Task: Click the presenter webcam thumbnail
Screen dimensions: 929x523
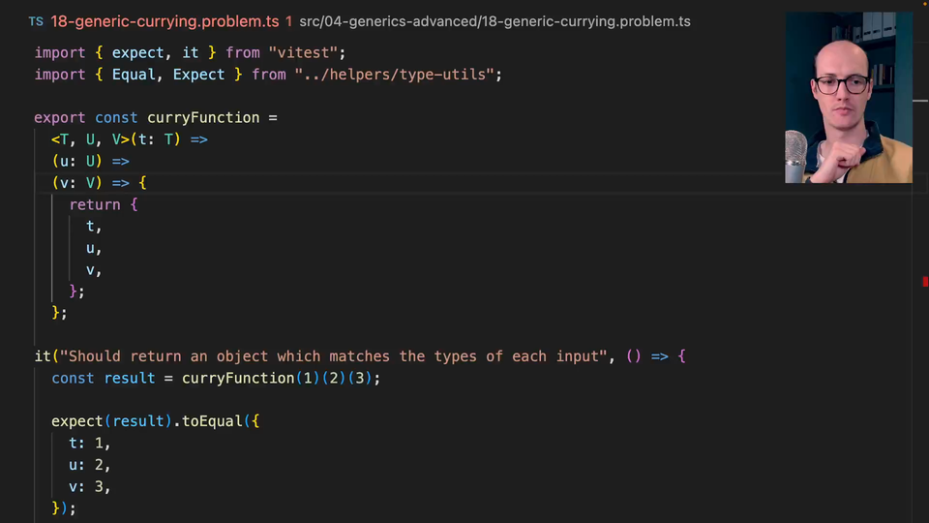Action: pos(848,97)
